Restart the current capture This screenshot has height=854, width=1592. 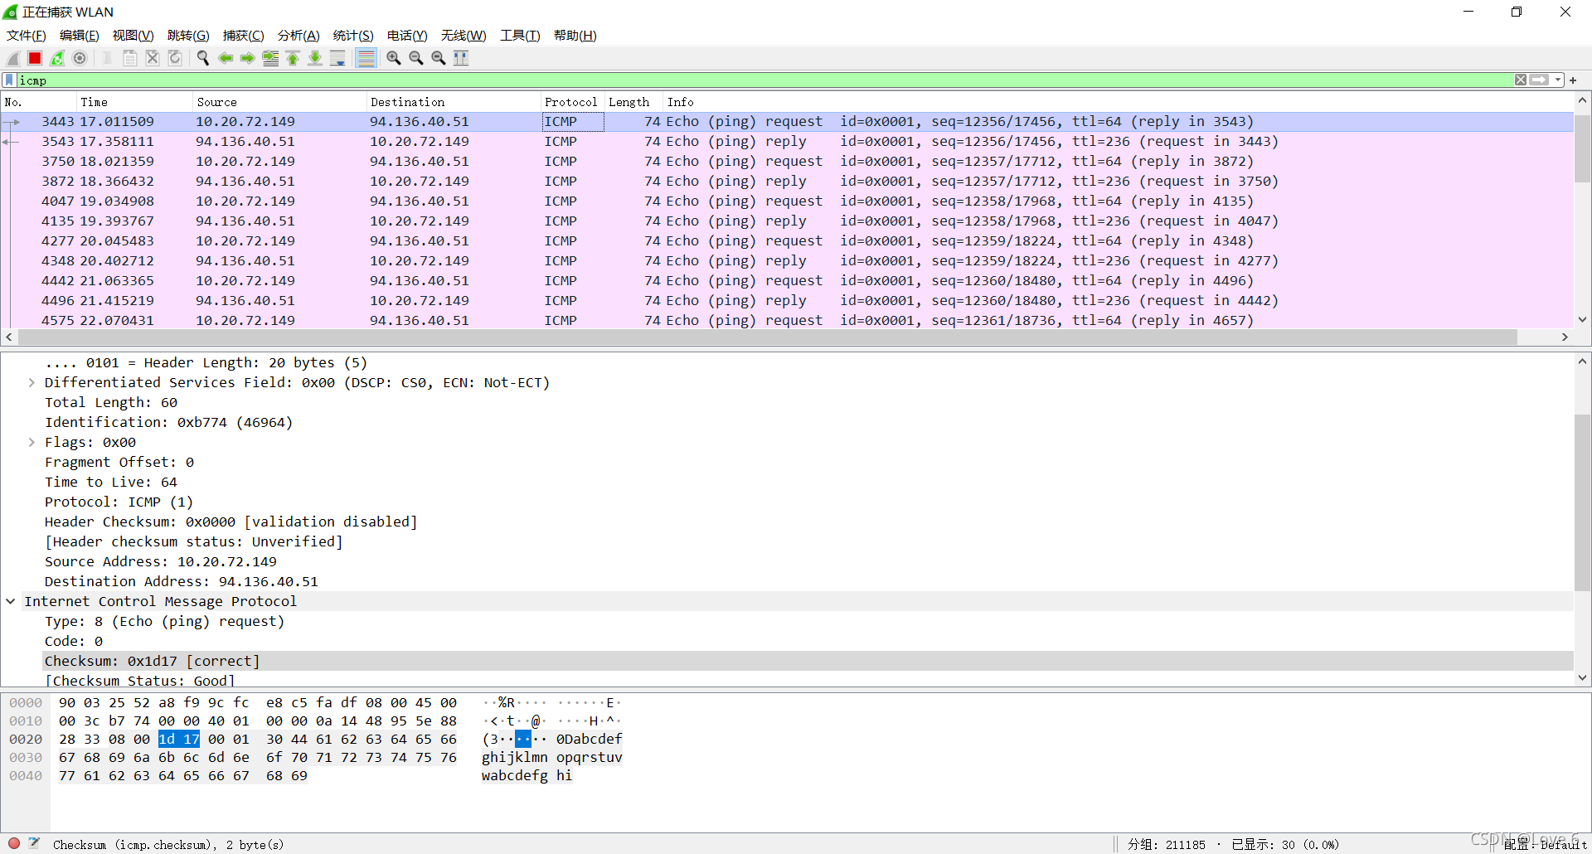pyautogui.click(x=57, y=58)
